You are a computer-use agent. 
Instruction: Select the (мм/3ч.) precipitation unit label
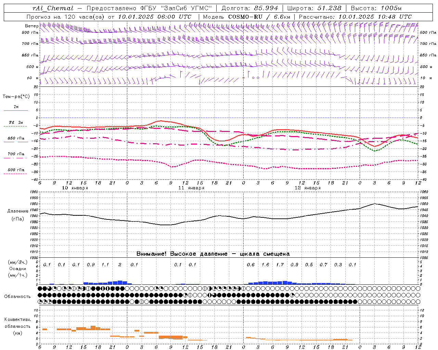[x=18, y=262]
